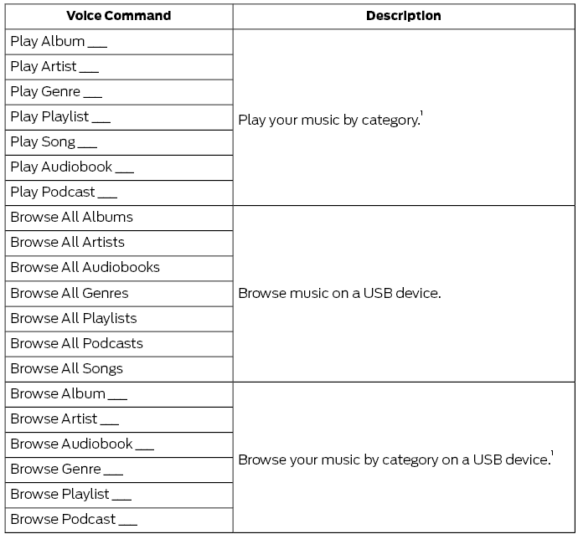Click the "Description" column header
The width and height of the screenshot is (578, 534).
click(x=403, y=16)
